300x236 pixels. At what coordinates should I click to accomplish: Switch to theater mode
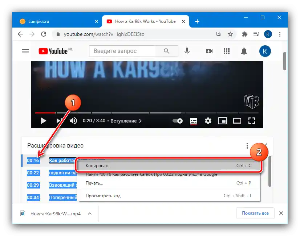click(237, 121)
